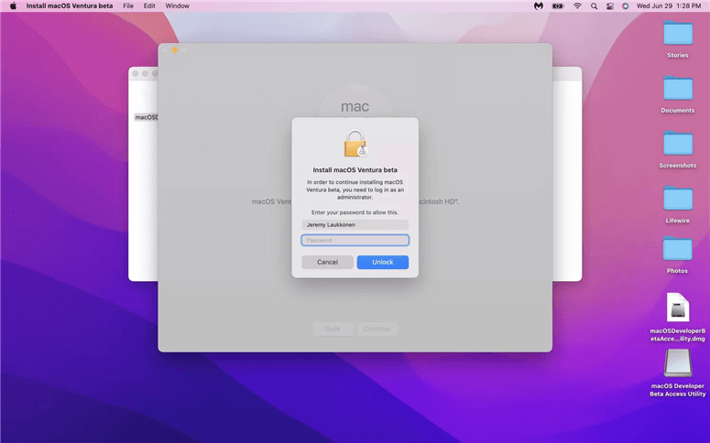710x443 pixels.
Task: Open the Apple menu
Action: point(13,5)
